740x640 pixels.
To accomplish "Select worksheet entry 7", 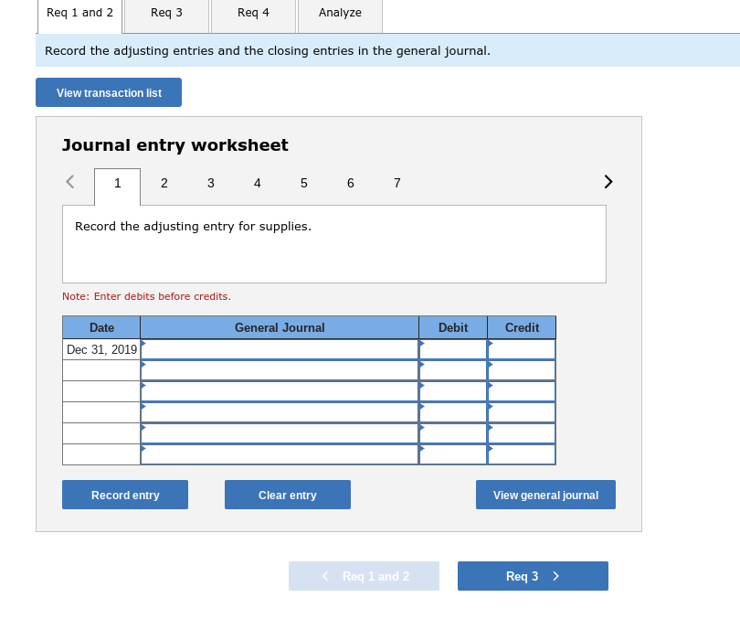I will 396,183.
